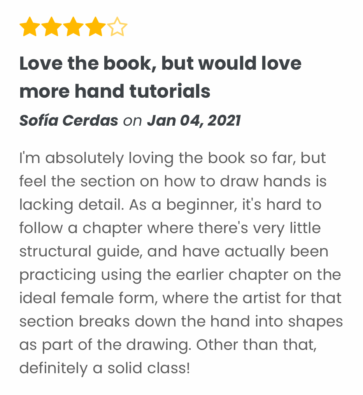Open review title 'Love the book, but would love'
This screenshot has width=363, height=395.
point(160,63)
